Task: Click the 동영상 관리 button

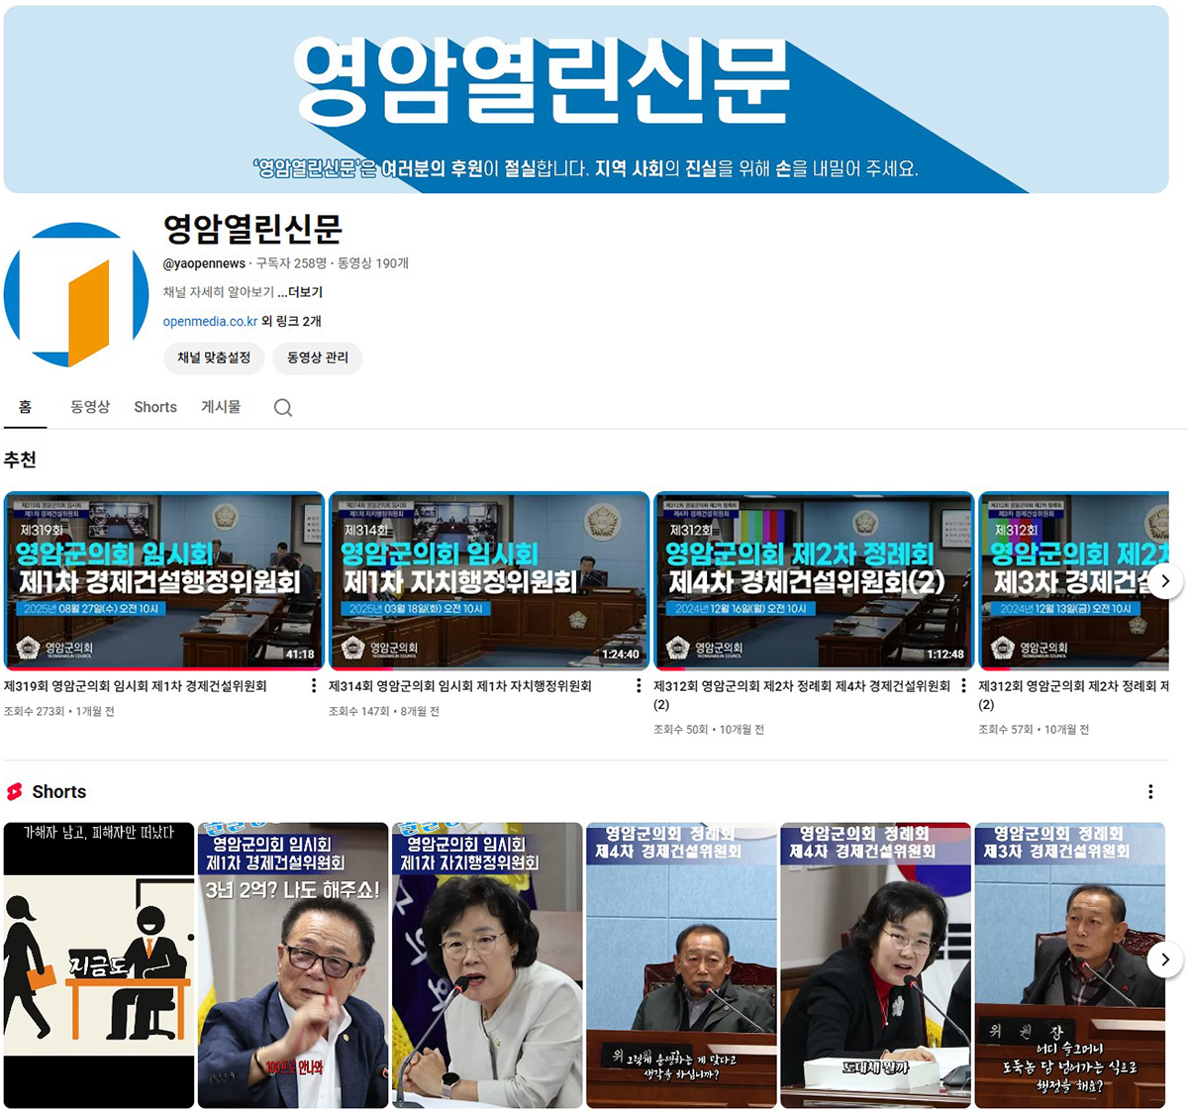Action: coord(318,357)
